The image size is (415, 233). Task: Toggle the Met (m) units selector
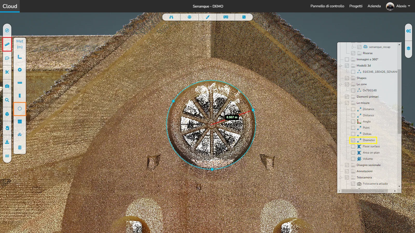[x=20, y=44]
